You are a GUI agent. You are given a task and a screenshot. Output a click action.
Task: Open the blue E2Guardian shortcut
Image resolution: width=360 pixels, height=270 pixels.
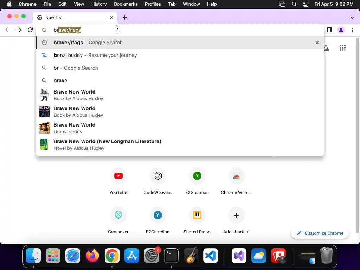[158, 221]
